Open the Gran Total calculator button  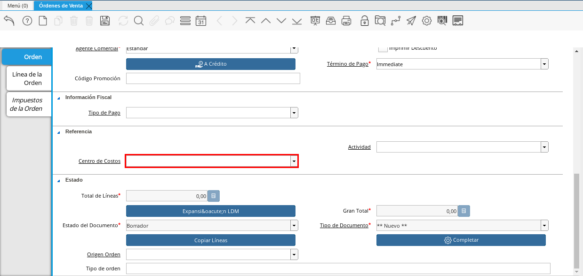[464, 211]
